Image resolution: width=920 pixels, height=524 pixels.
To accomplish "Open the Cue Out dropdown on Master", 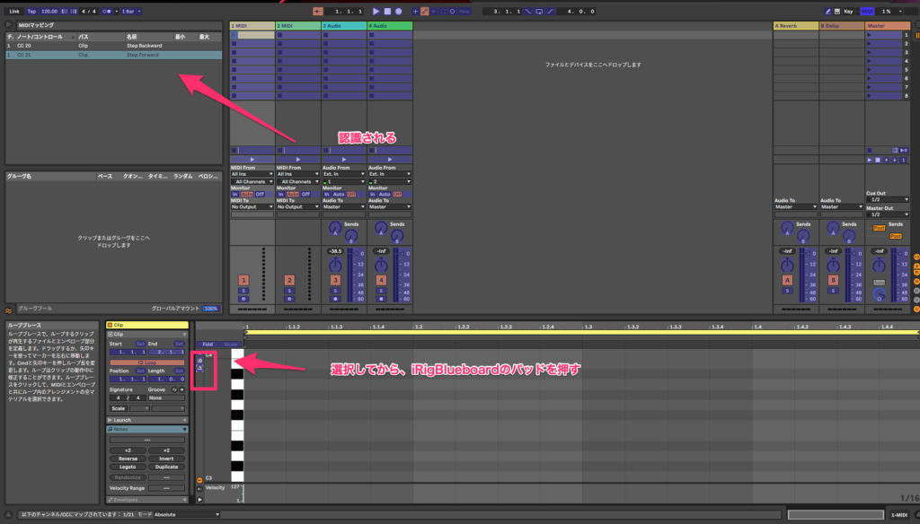I will 885,199.
